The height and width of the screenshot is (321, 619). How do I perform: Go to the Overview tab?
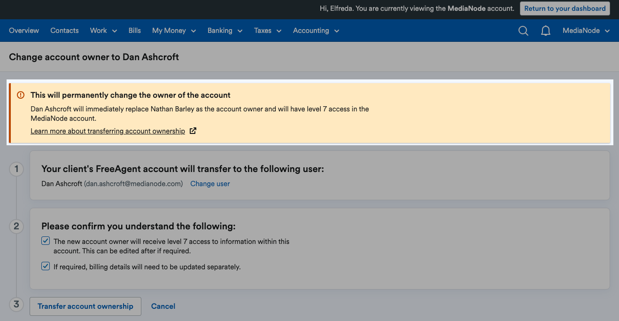[x=24, y=31]
